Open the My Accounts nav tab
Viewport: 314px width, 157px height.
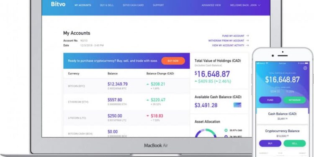tap(83, 5)
